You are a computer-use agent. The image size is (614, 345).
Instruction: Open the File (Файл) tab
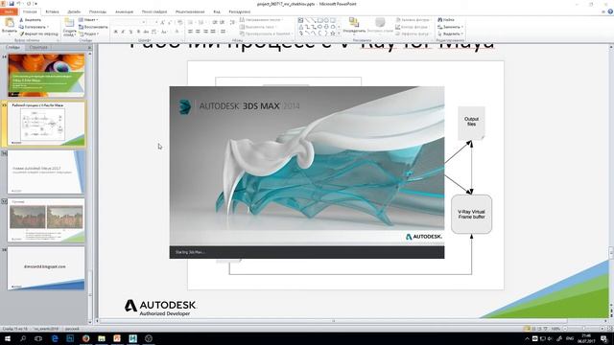pyautogui.click(x=9, y=11)
